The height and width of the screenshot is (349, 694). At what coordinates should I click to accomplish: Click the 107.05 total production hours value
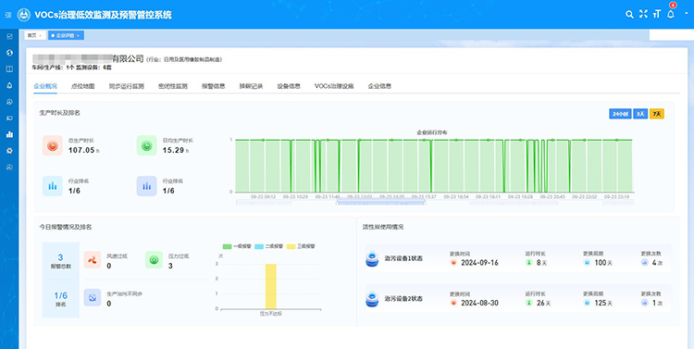click(81, 150)
